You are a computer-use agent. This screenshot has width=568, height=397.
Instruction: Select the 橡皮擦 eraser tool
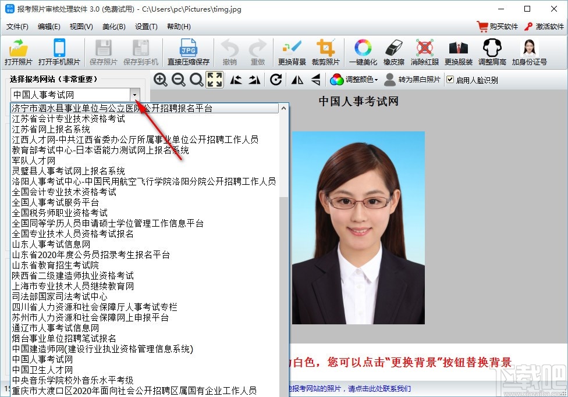coord(394,52)
